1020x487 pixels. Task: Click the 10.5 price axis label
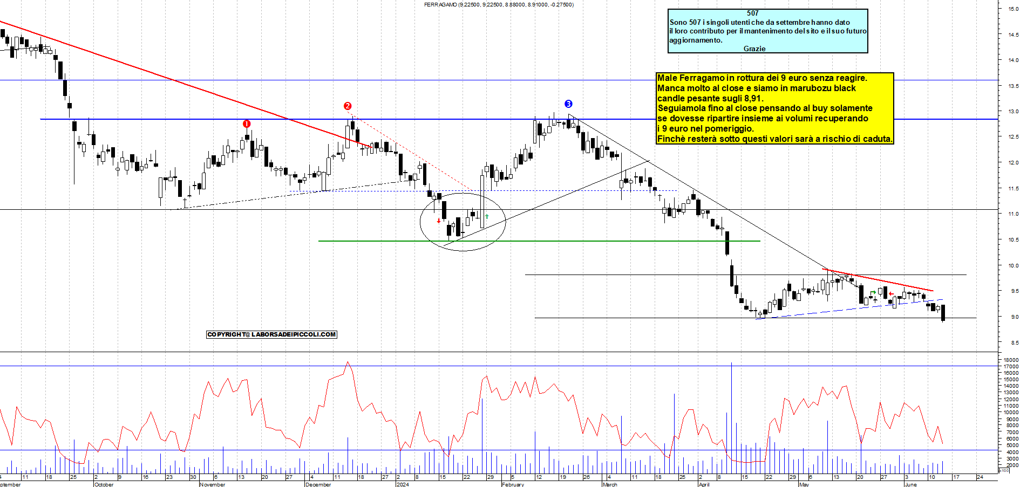click(1013, 239)
